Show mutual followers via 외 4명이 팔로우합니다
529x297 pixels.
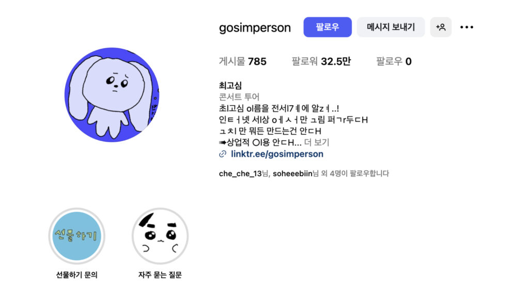355,173
